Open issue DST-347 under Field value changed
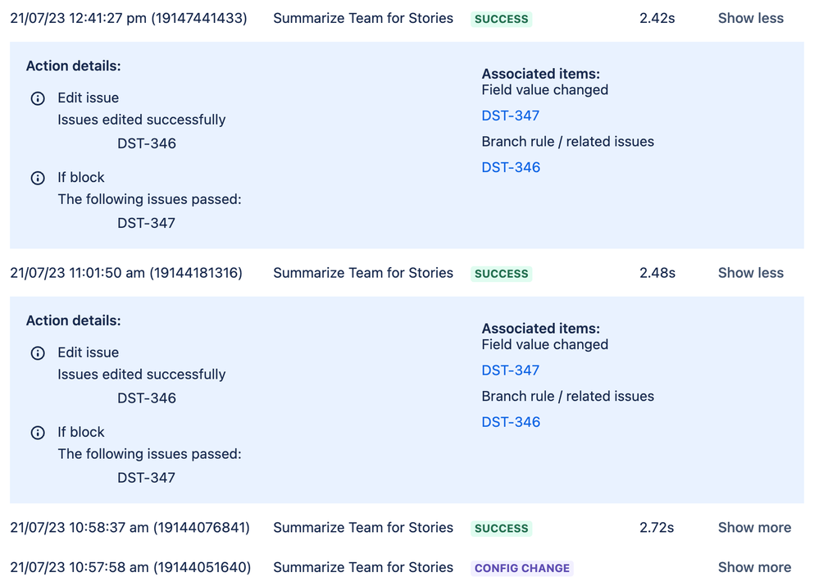The width and height of the screenshot is (819, 586). 510,116
